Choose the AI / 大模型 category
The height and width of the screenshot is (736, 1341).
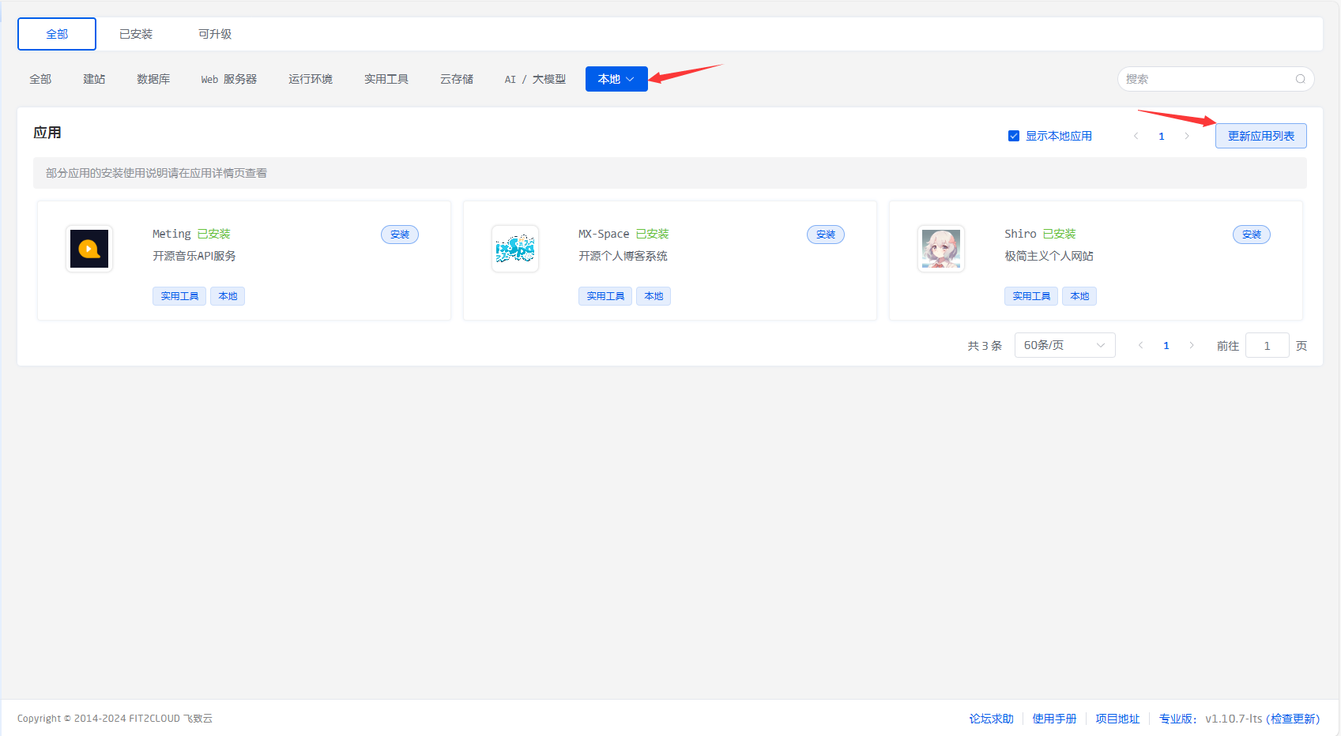[534, 78]
